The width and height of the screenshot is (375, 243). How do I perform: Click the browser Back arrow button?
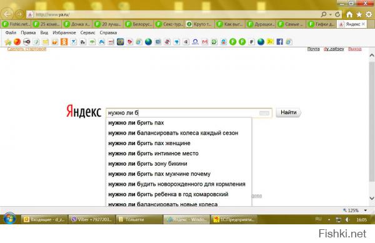(7, 14)
